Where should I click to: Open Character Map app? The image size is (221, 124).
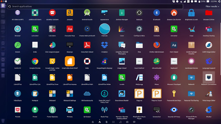[x=70, y=29]
